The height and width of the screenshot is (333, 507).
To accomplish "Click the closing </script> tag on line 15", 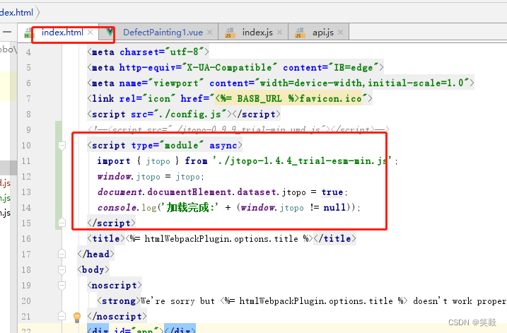I will coord(111,223).
